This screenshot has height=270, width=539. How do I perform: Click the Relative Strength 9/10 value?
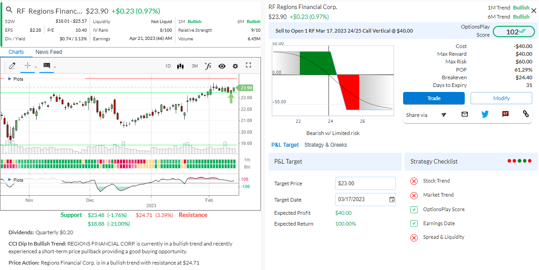pos(256,30)
